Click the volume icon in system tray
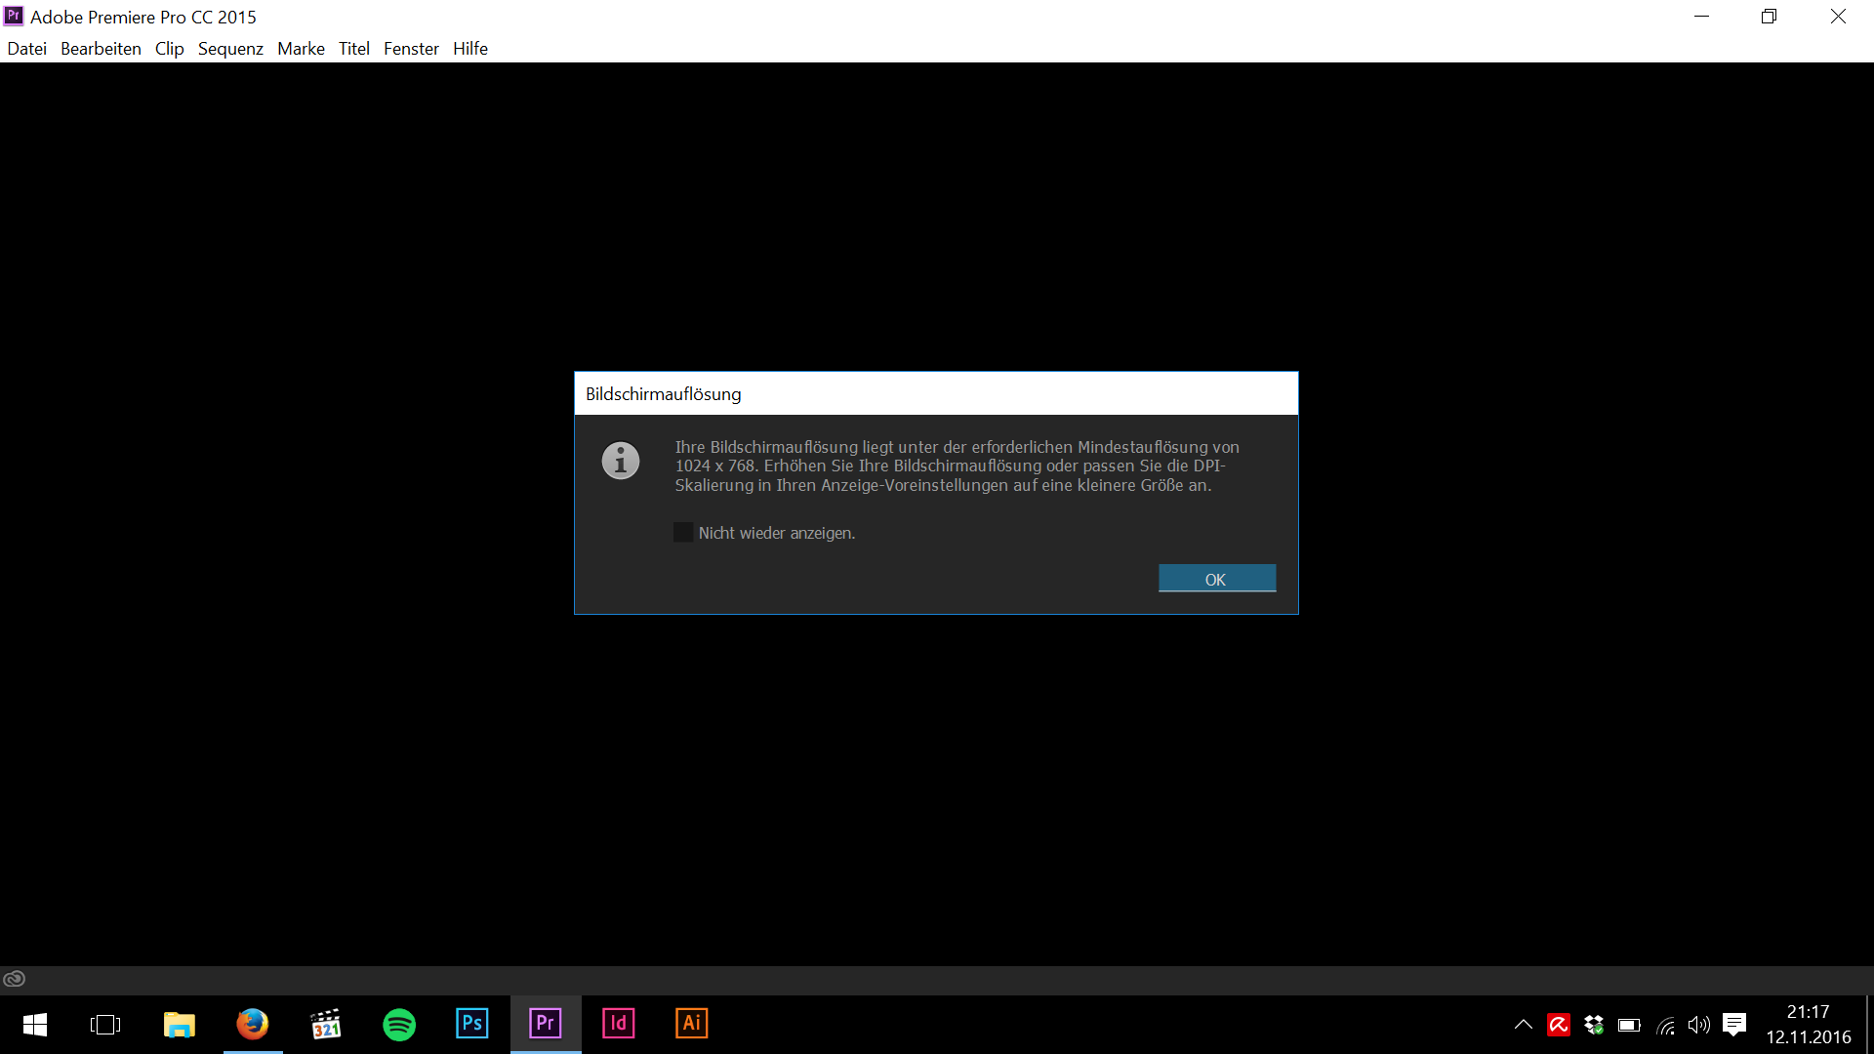This screenshot has width=1874, height=1054. 1699,1025
